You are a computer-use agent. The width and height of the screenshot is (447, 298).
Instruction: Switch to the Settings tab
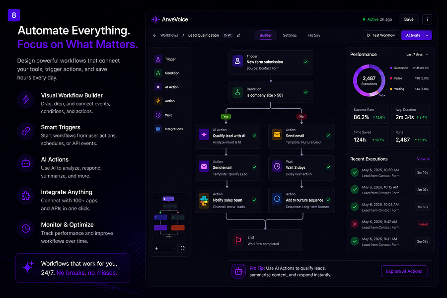click(x=290, y=35)
